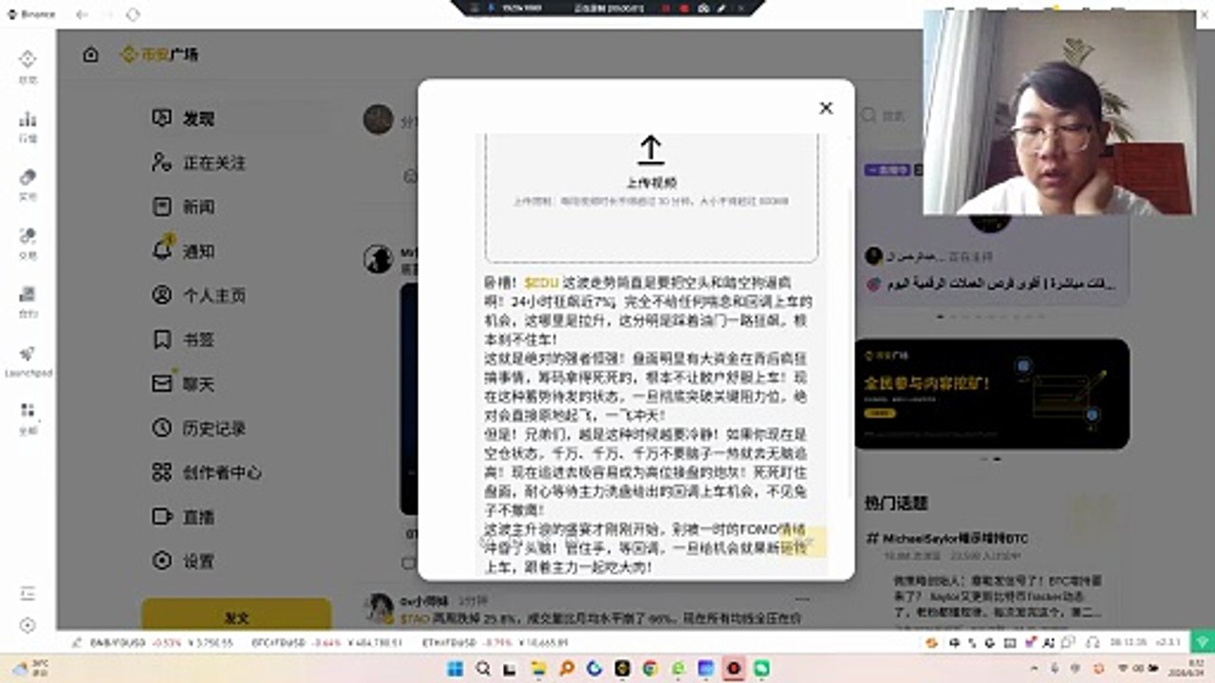Screen dimensions: 1215x683
Task: Click the four-square all apps sidebar icon
Action: [x=28, y=411]
